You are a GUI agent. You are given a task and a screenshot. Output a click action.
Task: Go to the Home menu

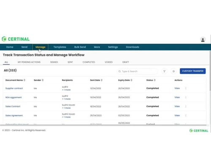10,47
